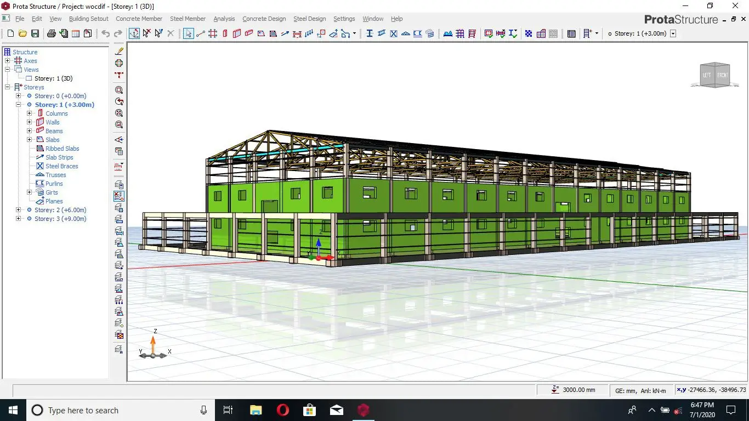
Task: Click the view cube in the 3D viewport
Action: (x=715, y=75)
